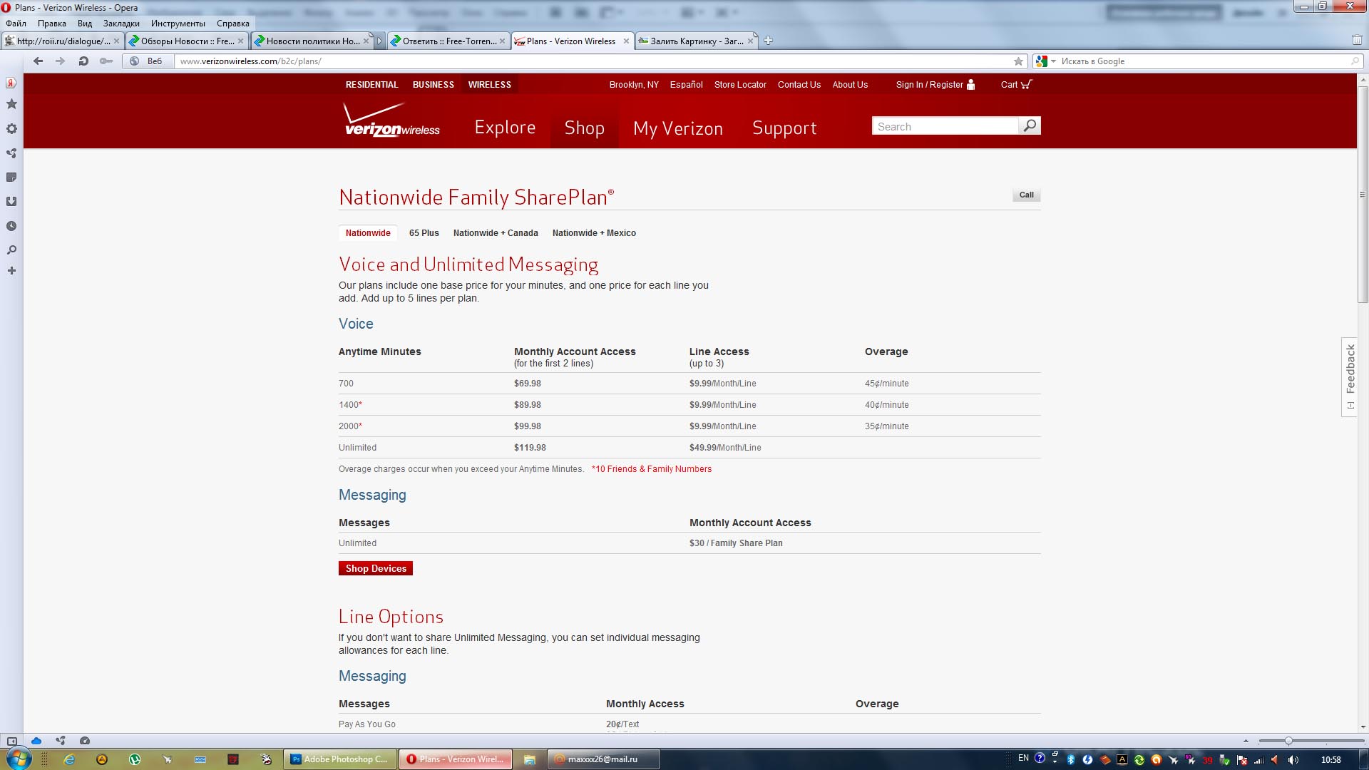
Task: Toggle the panel button in status bar
Action: click(11, 741)
